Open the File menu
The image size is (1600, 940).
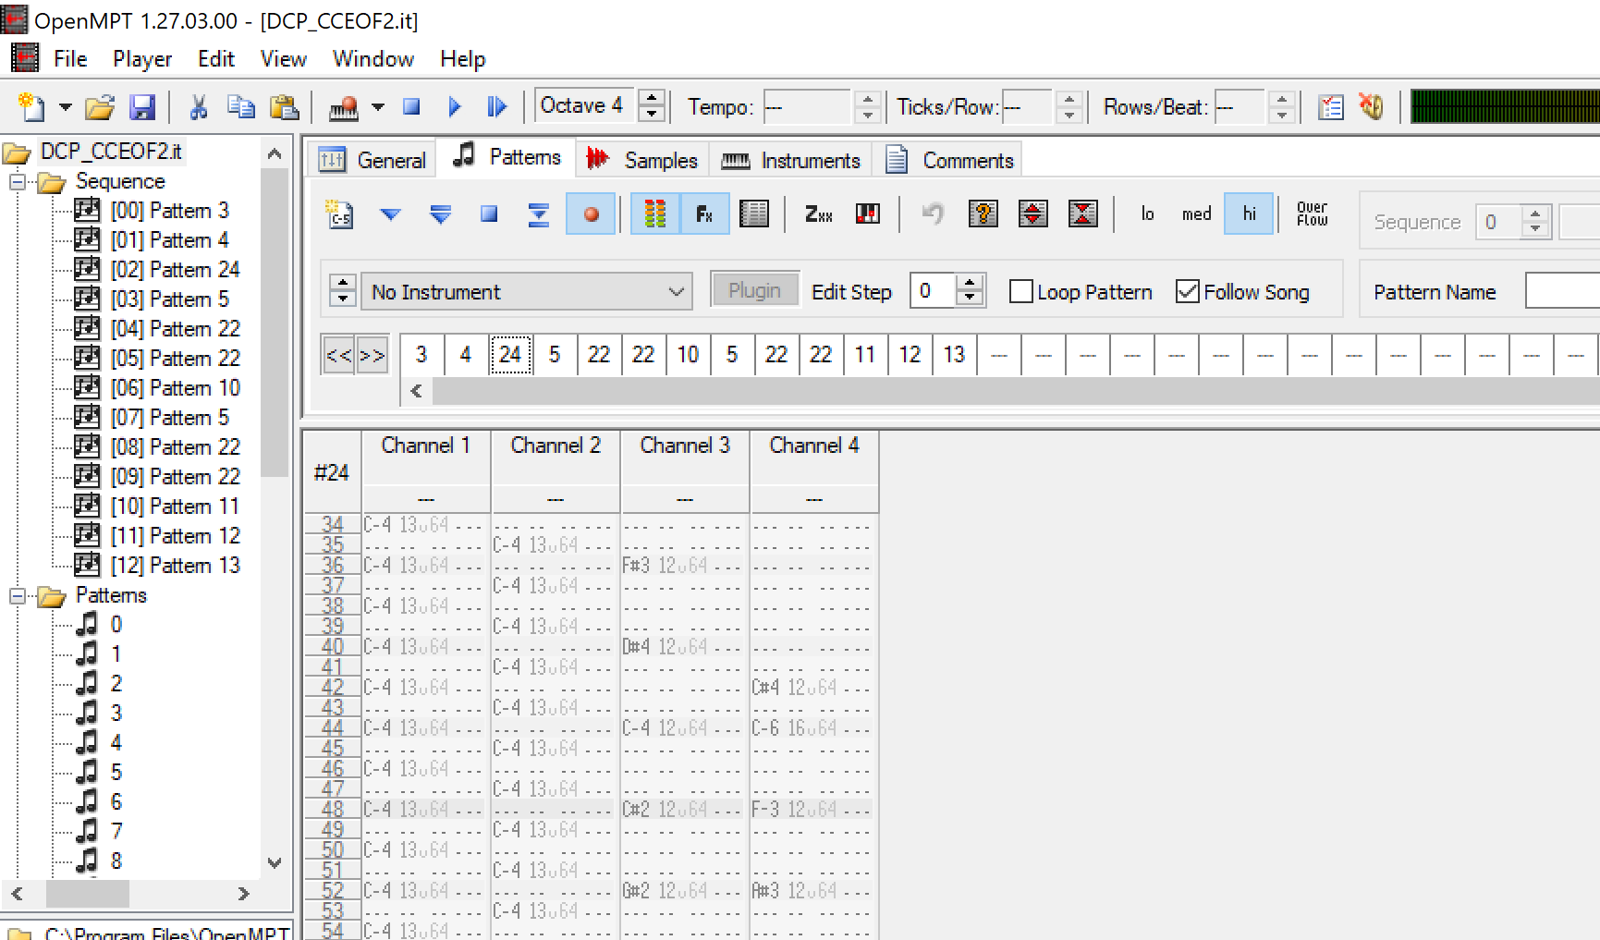pyautogui.click(x=70, y=59)
